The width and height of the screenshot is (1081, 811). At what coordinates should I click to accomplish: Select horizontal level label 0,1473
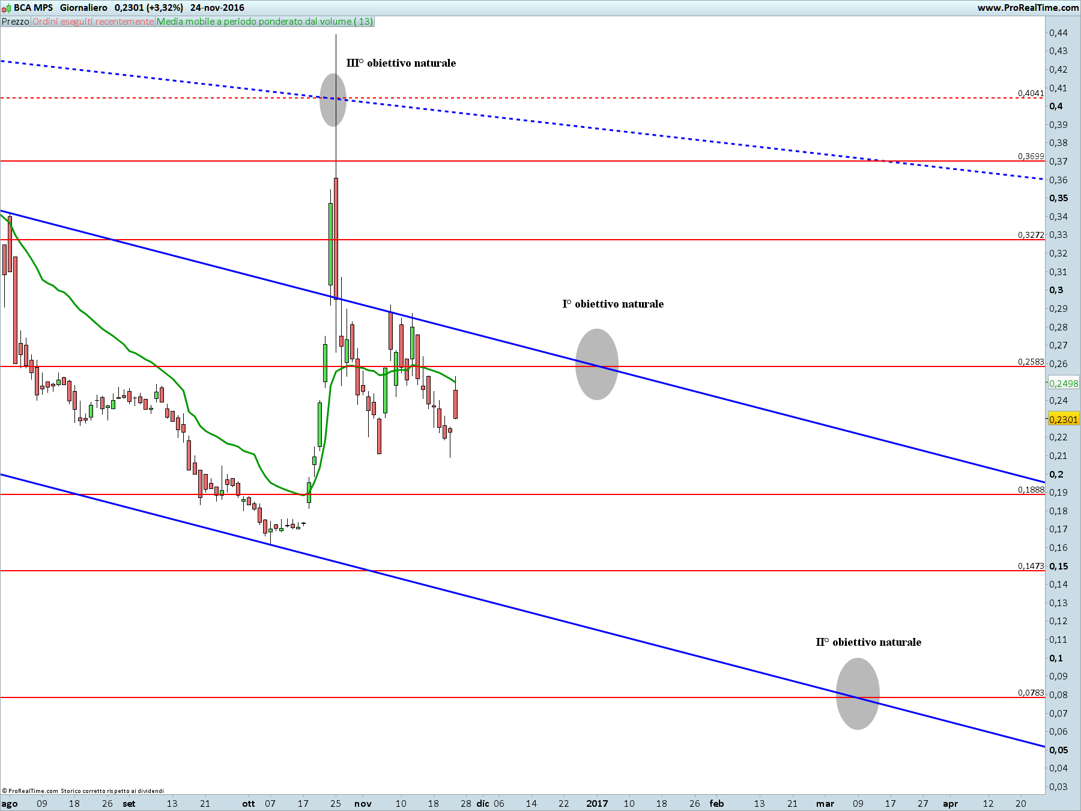pos(1031,566)
